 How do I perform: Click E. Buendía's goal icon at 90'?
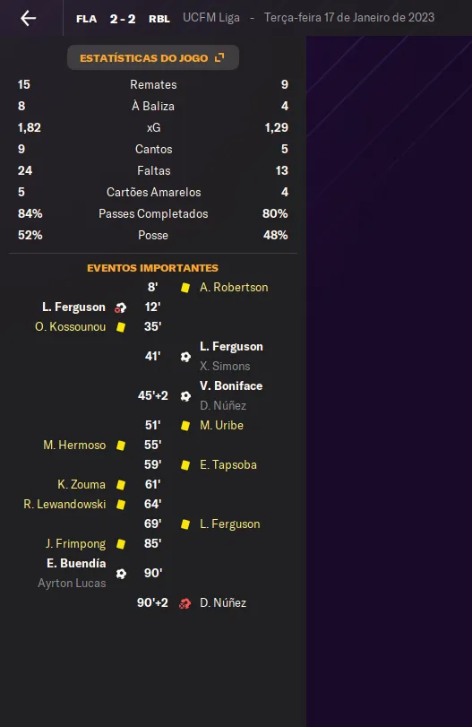pos(121,574)
